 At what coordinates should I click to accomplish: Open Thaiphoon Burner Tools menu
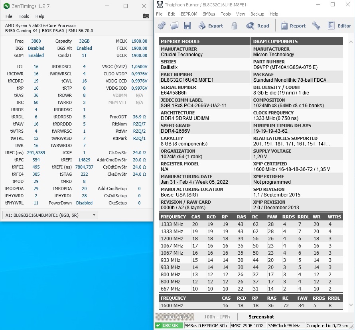(x=225, y=14)
